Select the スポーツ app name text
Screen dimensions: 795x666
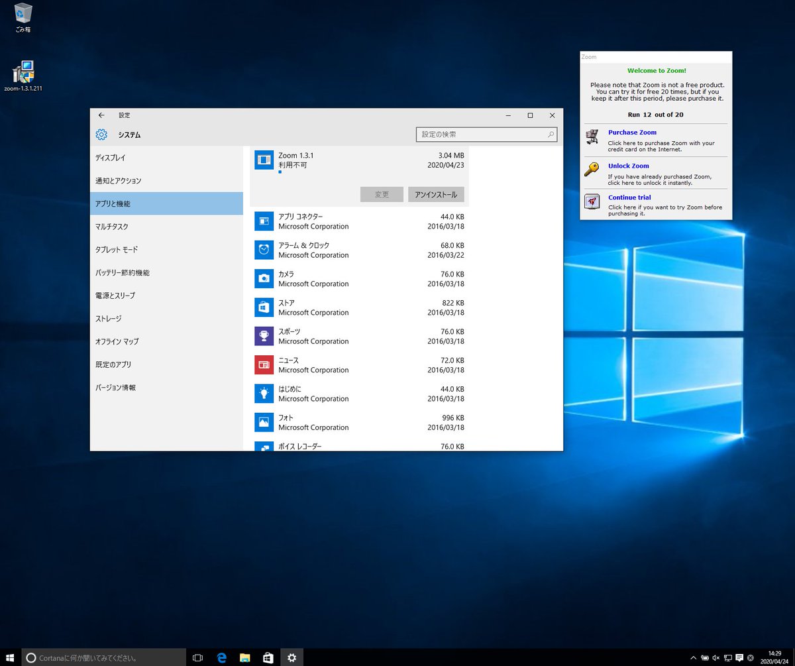pyautogui.click(x=290, y=331)
